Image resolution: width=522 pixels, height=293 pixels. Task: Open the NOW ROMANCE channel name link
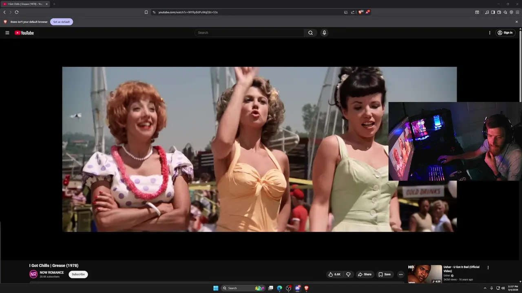[x=52, y=273]
